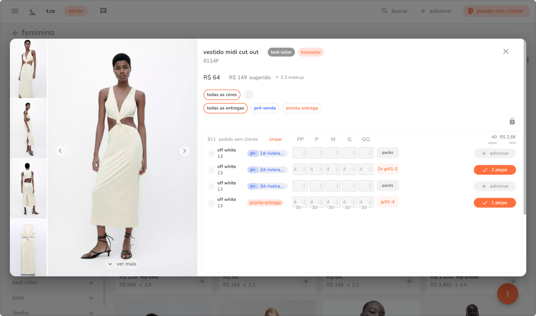Image resolution: width=536 pixels, height=316 pixels.
Task: Filter by pronta-entrega delivery chip
Action: 302,108
